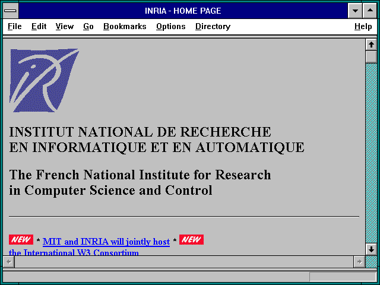This screenshot has height=285, width=380.
Task: Click in Computer Science and Control text
Action: click(x=110, y=190)
